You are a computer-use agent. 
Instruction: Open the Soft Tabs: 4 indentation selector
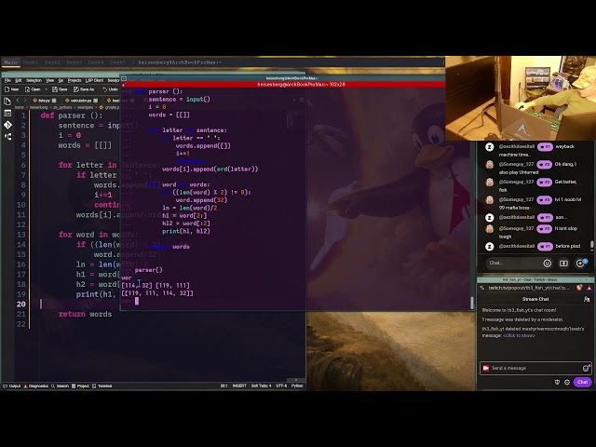(x=261, y=386)
